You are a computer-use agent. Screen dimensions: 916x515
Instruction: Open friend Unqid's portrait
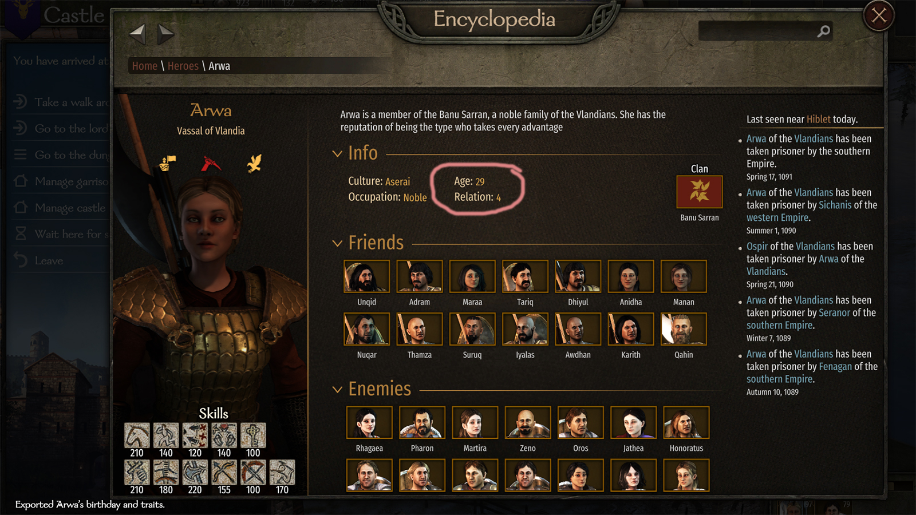point(366,276)
